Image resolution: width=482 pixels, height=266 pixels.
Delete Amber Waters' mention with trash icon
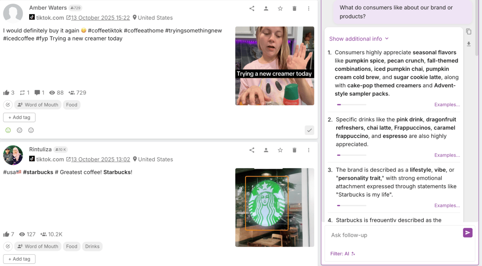pos(294,9)
